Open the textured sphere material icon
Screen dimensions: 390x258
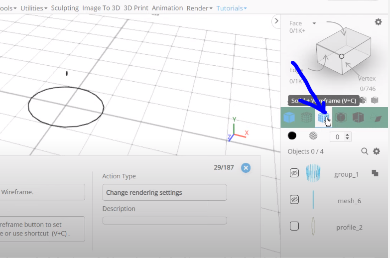313,136
